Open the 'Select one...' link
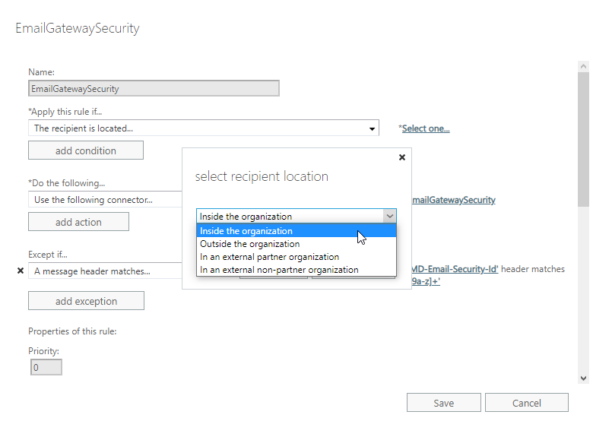 click(x=425, y=128)
